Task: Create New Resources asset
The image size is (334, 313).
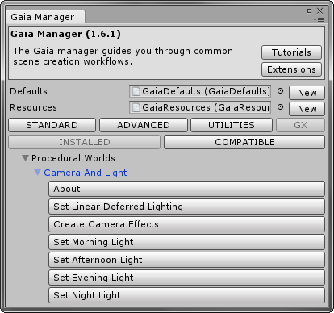Action: tap(307, 109)
